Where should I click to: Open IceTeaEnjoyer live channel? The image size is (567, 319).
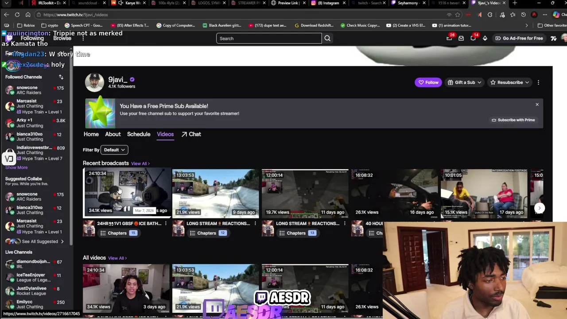point(35,277)
